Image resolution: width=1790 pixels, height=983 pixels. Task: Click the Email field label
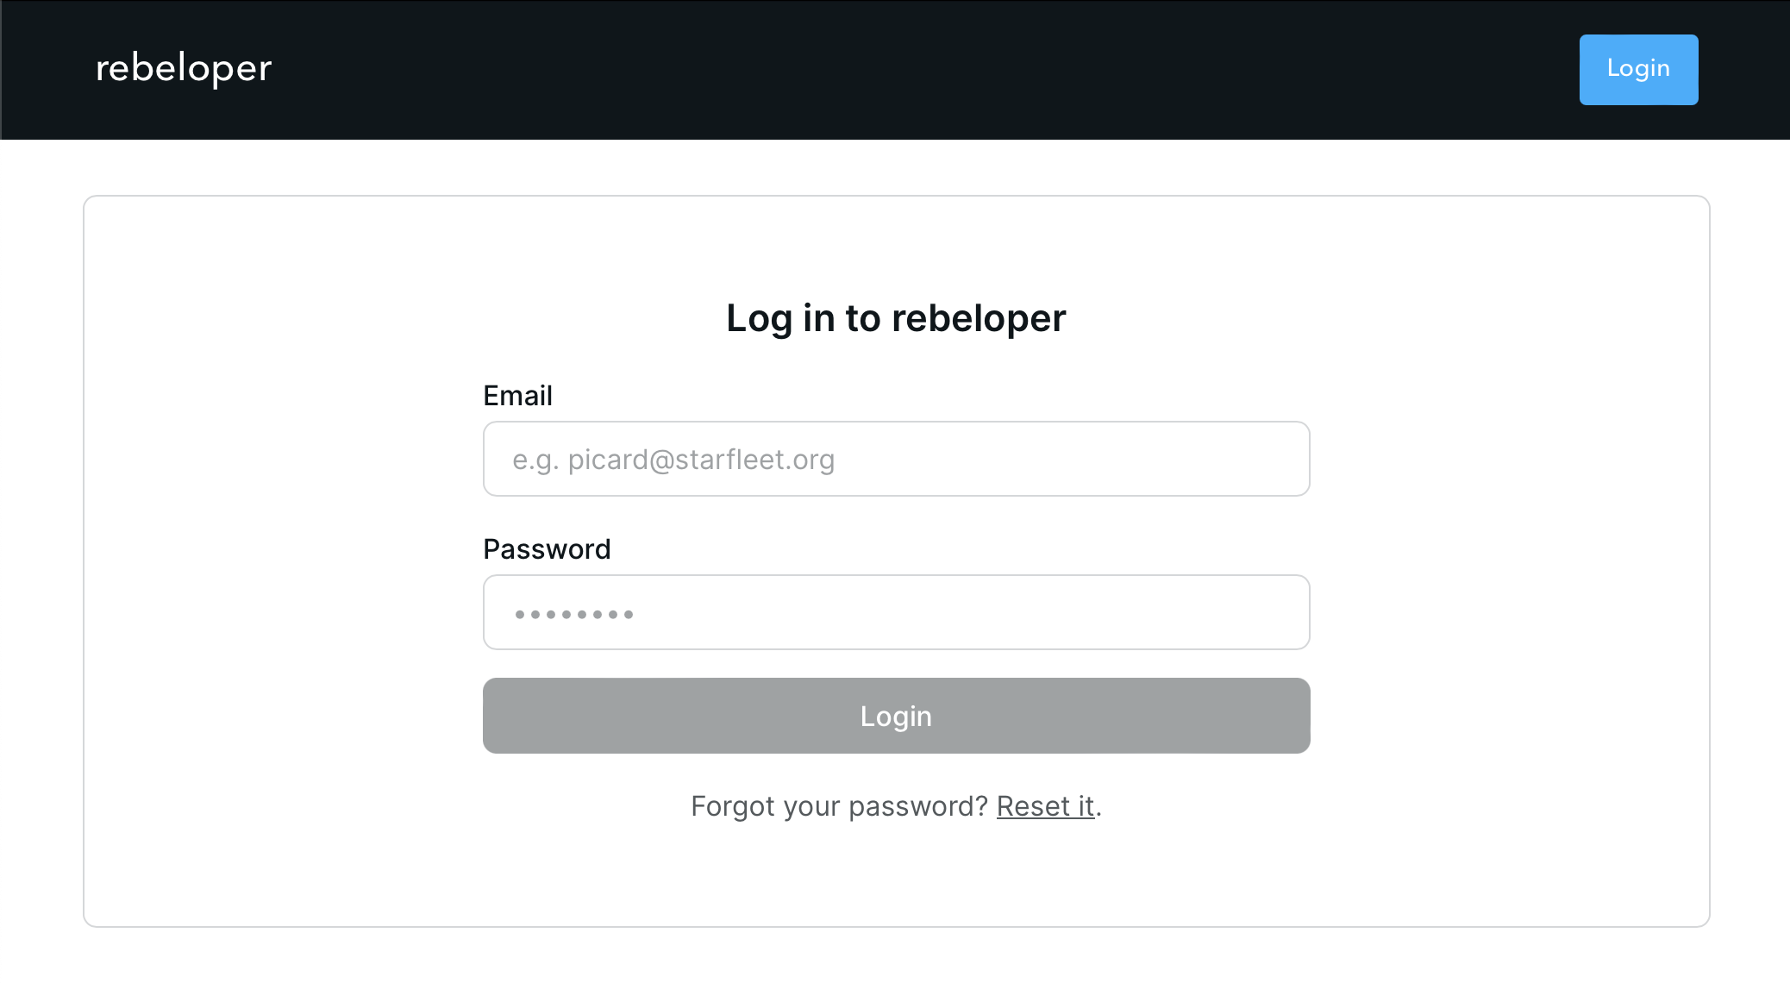(x=517, y=396)
